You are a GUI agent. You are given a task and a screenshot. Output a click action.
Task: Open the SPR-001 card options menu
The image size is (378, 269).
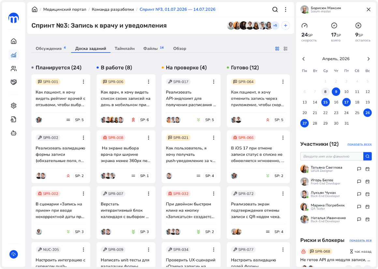tap(83, 82)
